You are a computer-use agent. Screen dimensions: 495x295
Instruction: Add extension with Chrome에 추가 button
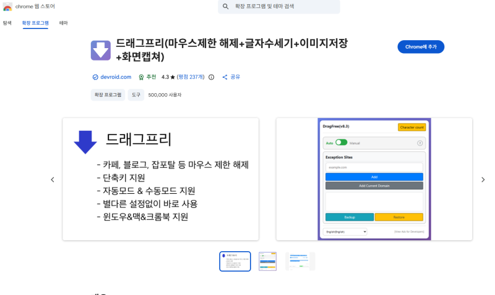[421, 47]
